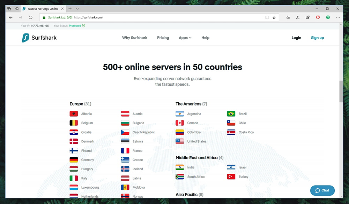The width and height of the screenshot is (349, 204).
Task: Click the Europe (31) heading
Action: point(80,104)
